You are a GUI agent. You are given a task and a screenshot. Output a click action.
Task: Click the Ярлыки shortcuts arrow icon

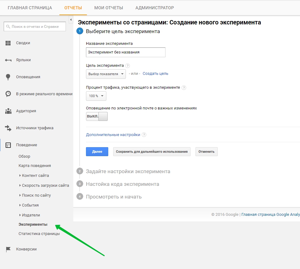[x=8, y=60]
